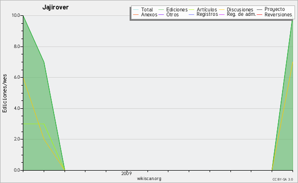The width and height of the screenshot is (298, 183).
Task: Click the 6.0 y-axis value
Action: 17,77
